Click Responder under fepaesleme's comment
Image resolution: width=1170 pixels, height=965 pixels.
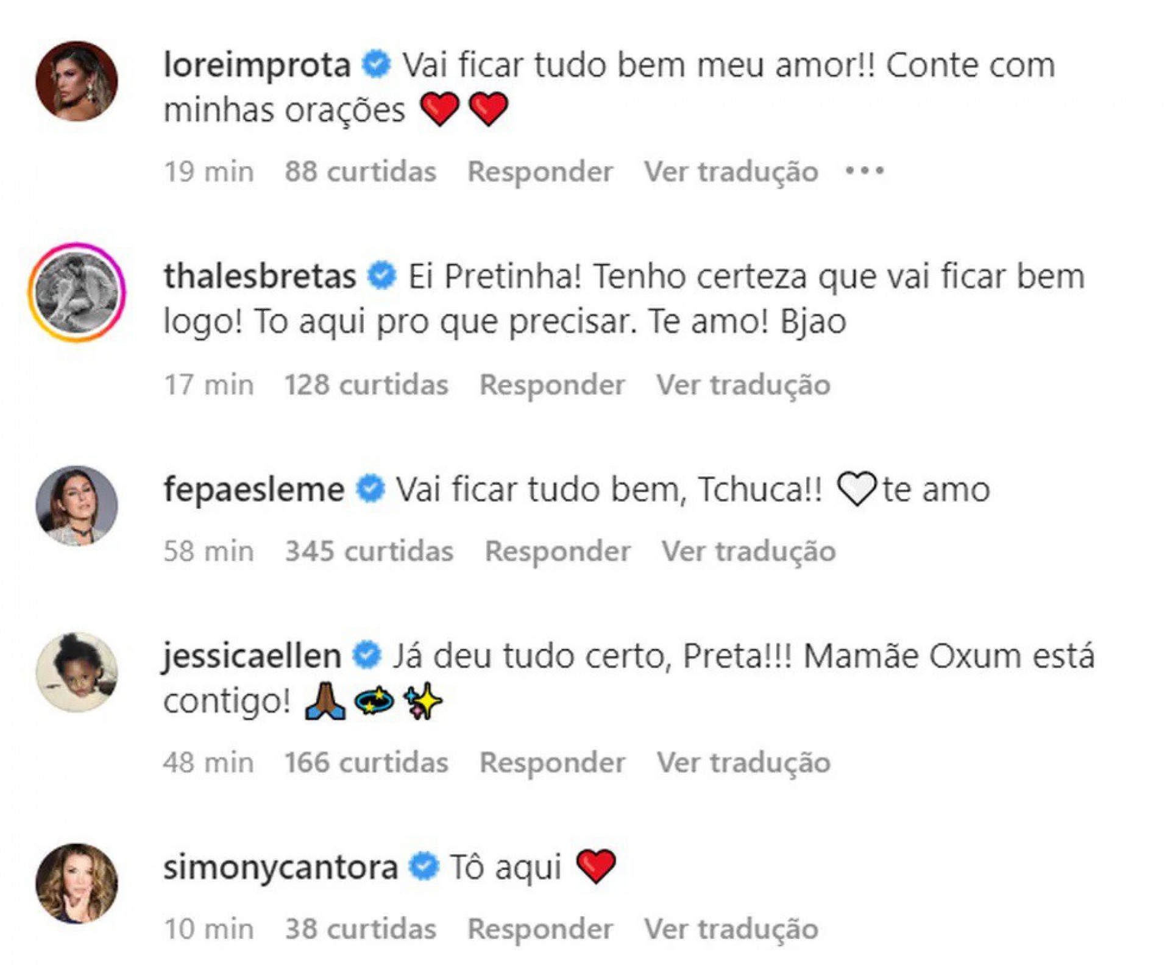click(x=558, y=551)
